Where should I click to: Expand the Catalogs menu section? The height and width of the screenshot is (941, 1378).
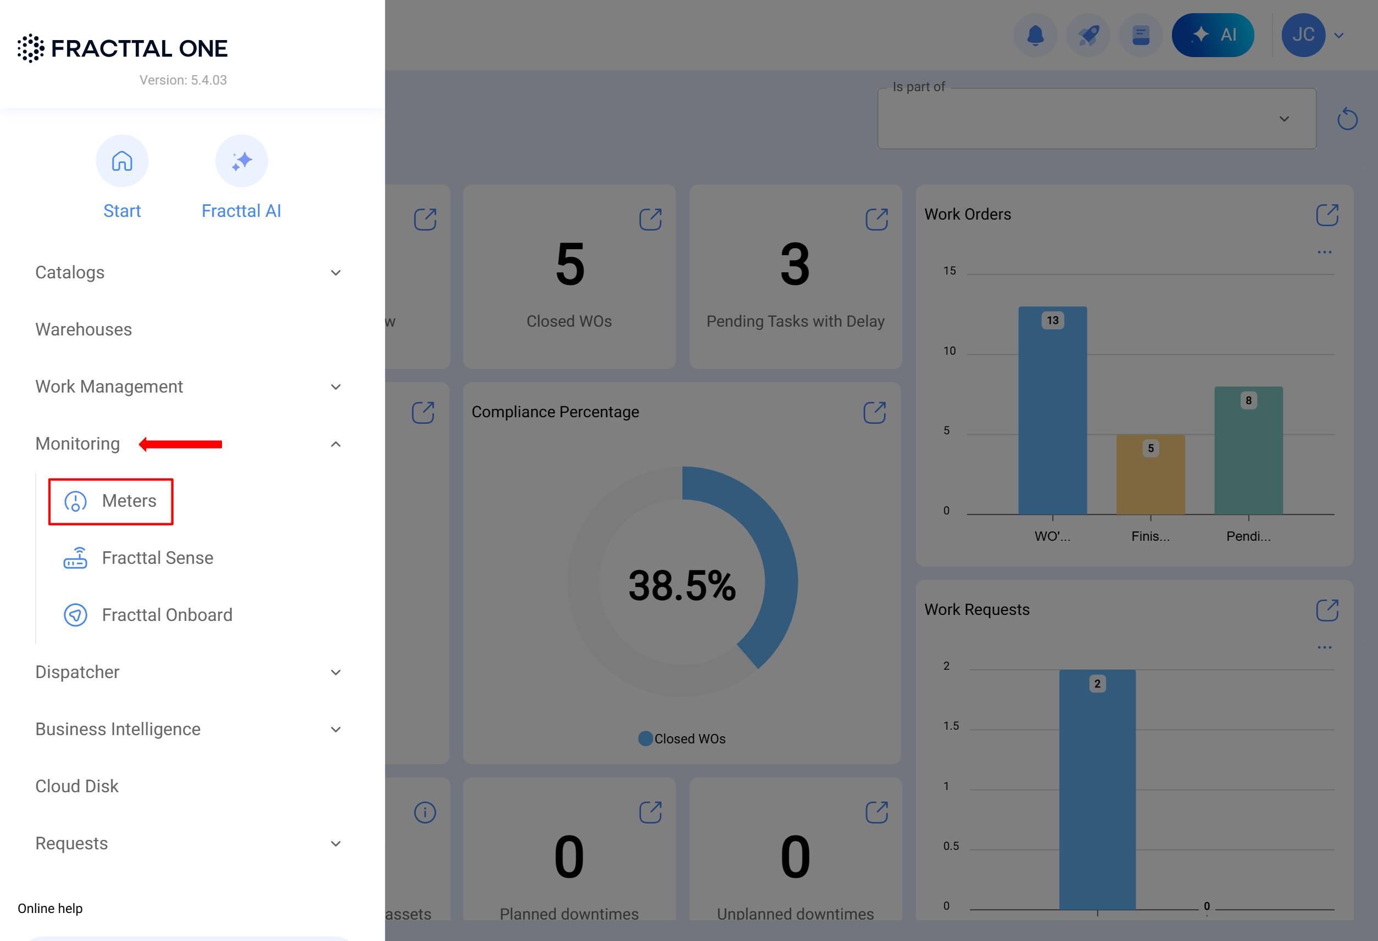click(335, 272)
